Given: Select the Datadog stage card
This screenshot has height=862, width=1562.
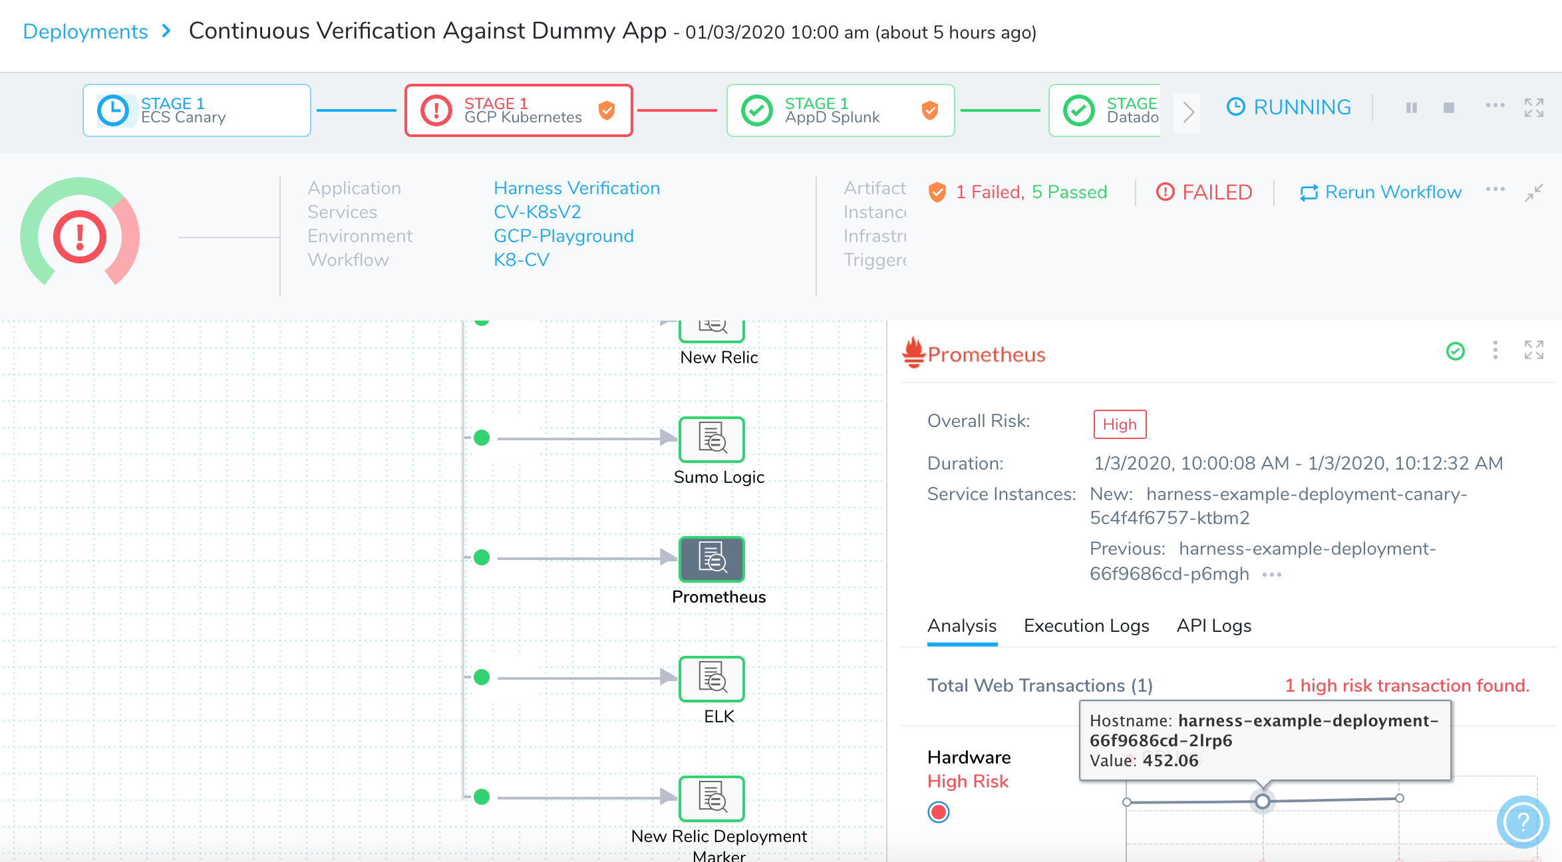Looking at the screenshot, I should click(1104, 110).
